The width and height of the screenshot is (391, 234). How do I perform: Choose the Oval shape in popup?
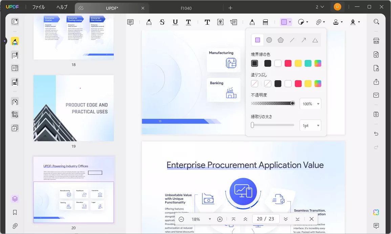[269, 40]
